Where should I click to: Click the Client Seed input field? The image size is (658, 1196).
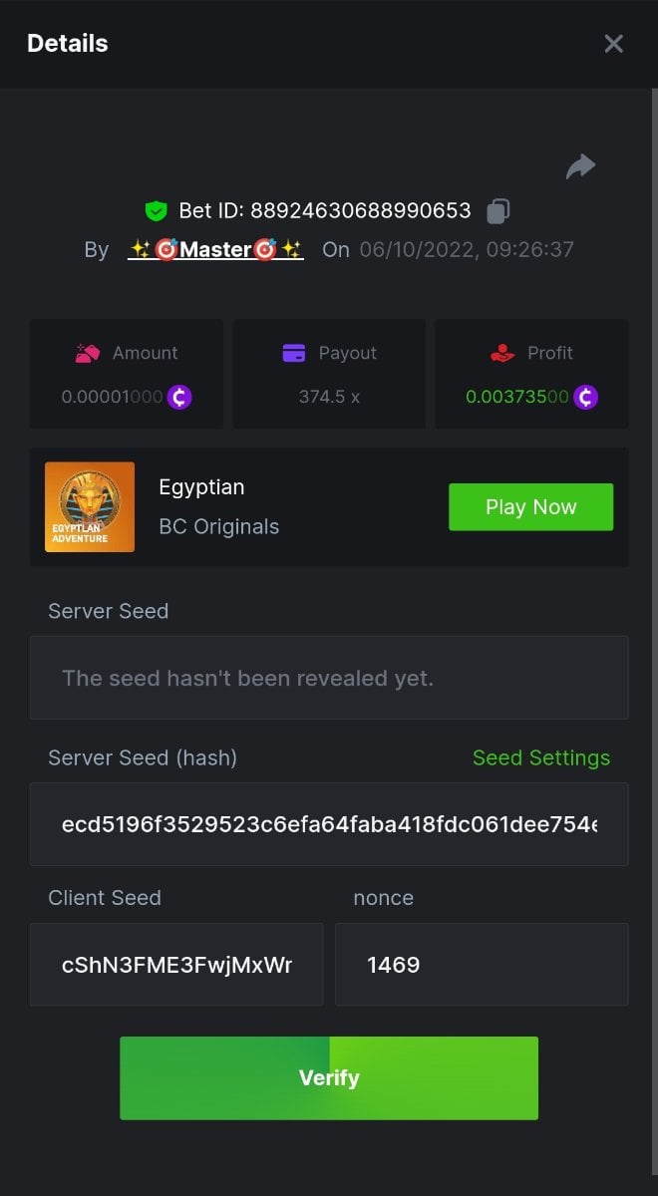click(176, 965)
